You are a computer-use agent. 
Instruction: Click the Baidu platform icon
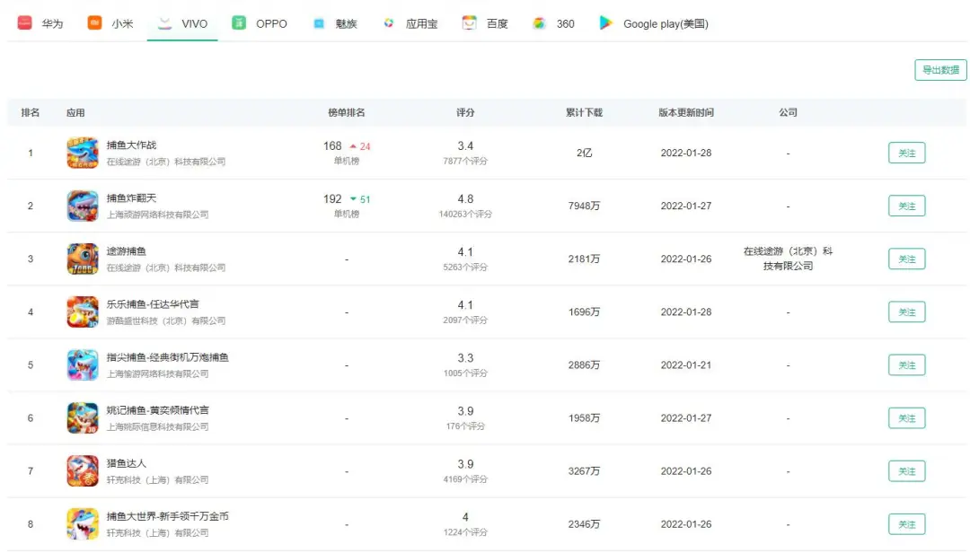(x=470, y=22)
